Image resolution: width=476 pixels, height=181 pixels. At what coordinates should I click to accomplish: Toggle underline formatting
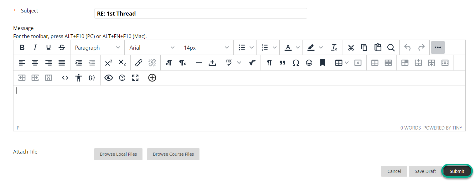coord(48,48)
